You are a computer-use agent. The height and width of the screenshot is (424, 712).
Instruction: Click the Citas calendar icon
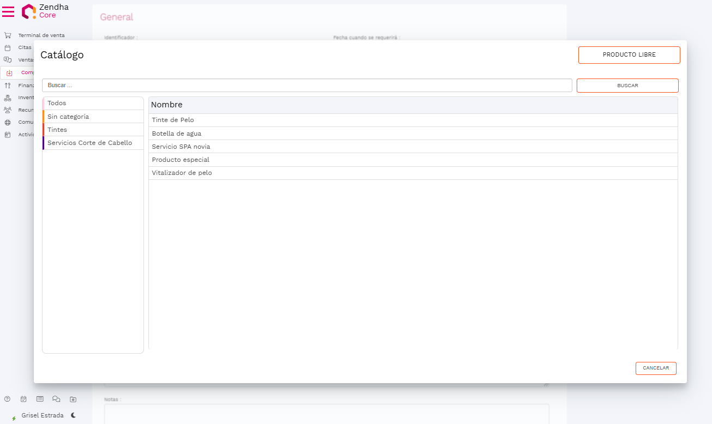8,47
